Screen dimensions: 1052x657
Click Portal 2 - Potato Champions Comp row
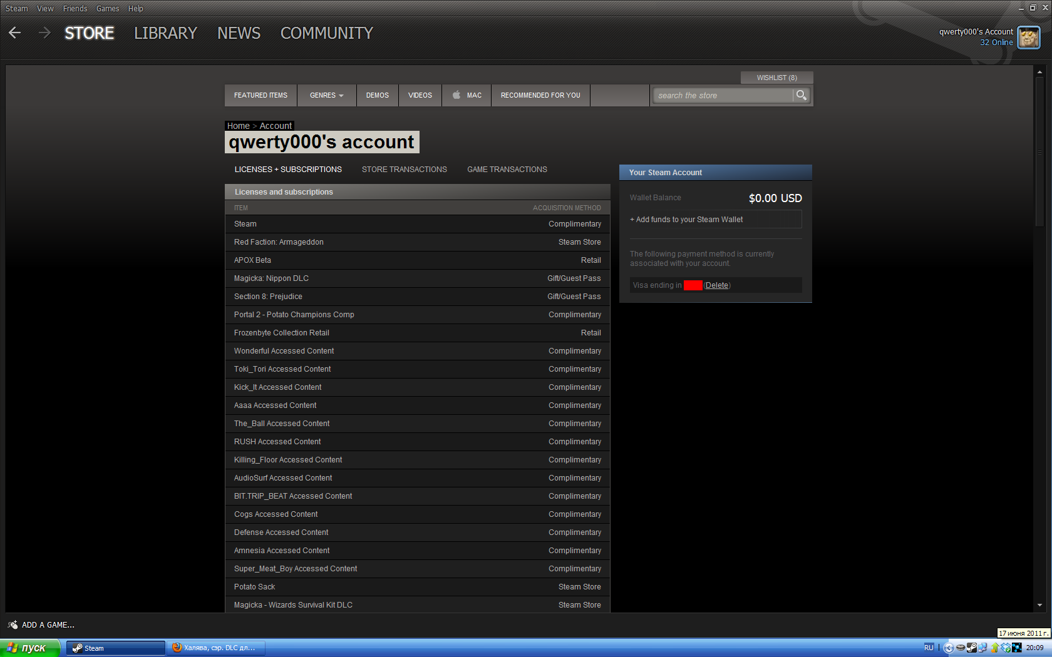tap(417, 315)
